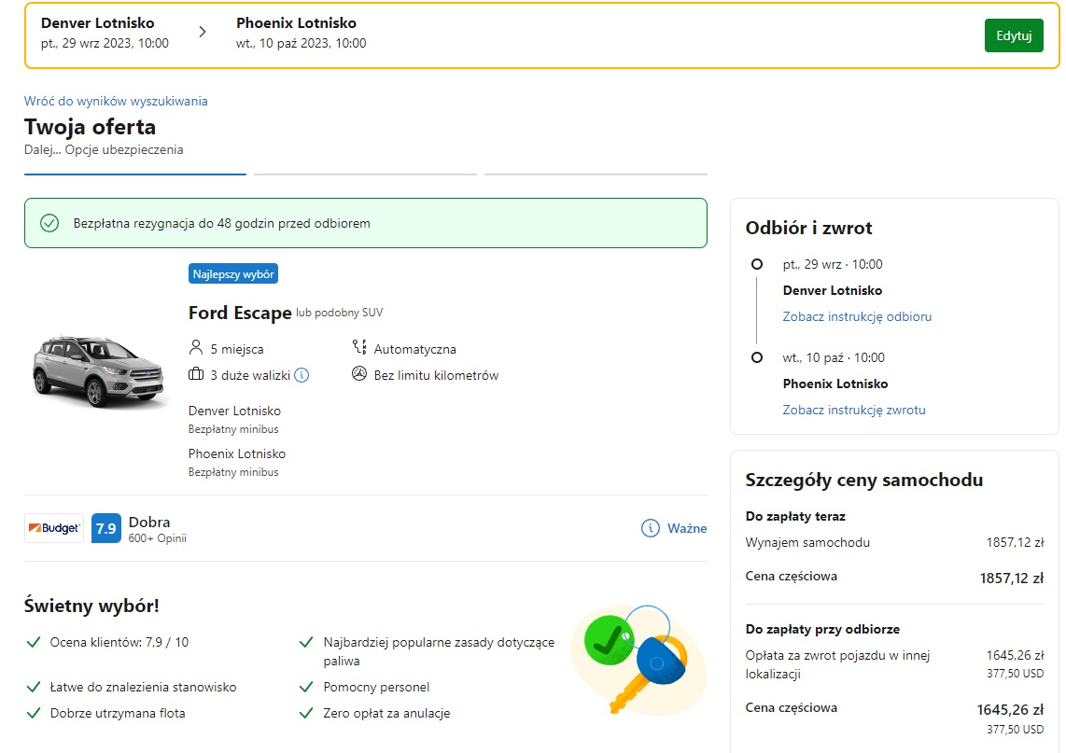Click the pickup circle marker for Denver
Viewport: 1066px width, 753px height.
(757, 264)
